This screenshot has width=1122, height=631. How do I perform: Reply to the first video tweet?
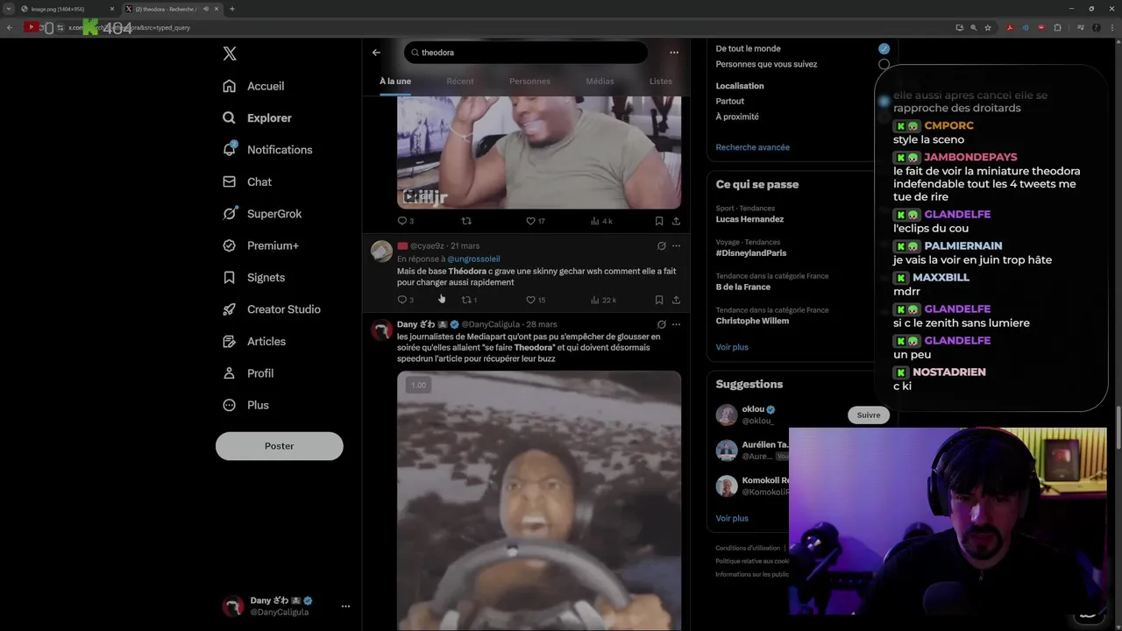click(x=402, y=221)
